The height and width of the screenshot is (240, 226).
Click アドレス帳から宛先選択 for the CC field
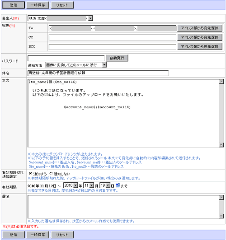[200, 37]
